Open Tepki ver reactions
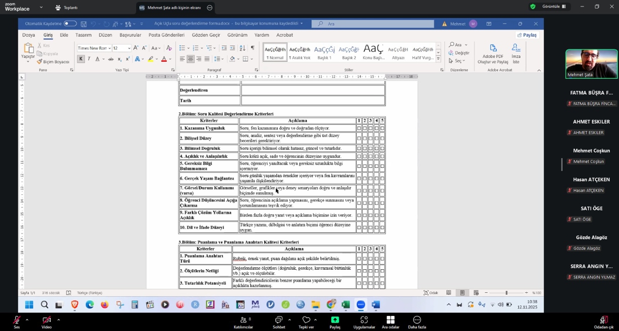 tap(306, 322)
